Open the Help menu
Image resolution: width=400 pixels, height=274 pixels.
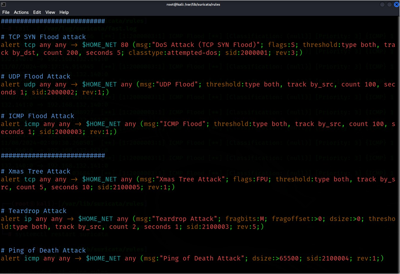click(64, 12)
